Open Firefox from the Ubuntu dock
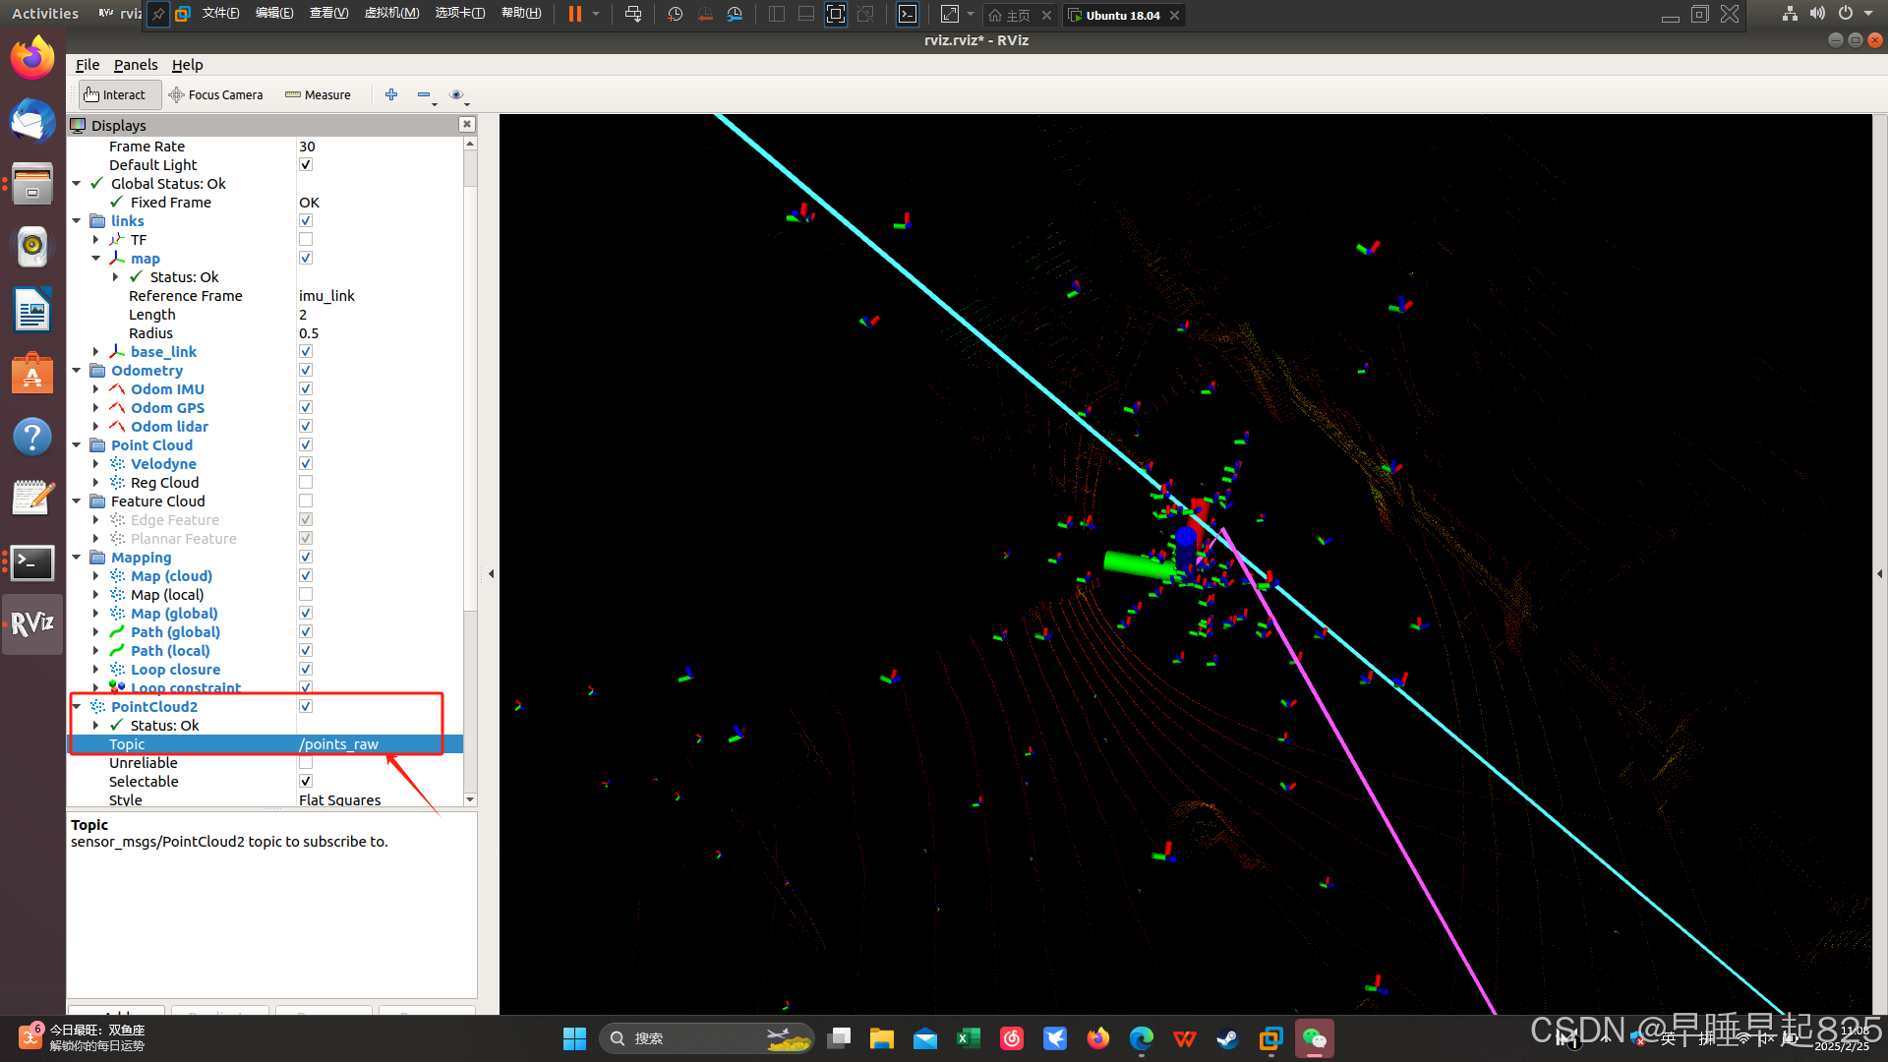The height and width of the screenshot is (1062, 1888). tap(32, 58)
